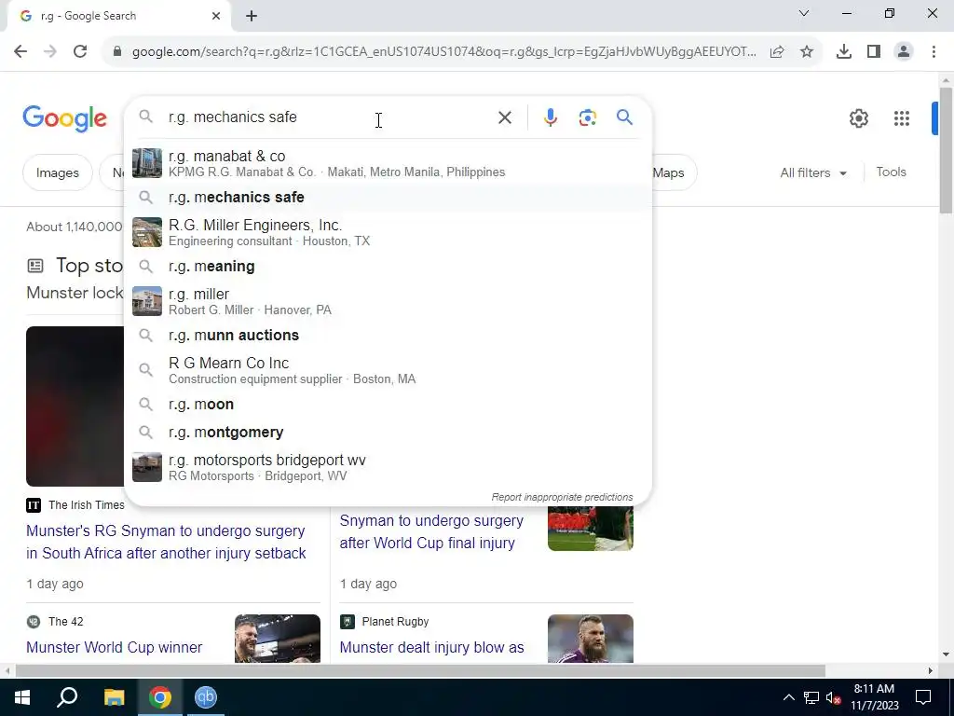Switch to the Images results tab
954x716 pixels.
[x=57, y=172]
